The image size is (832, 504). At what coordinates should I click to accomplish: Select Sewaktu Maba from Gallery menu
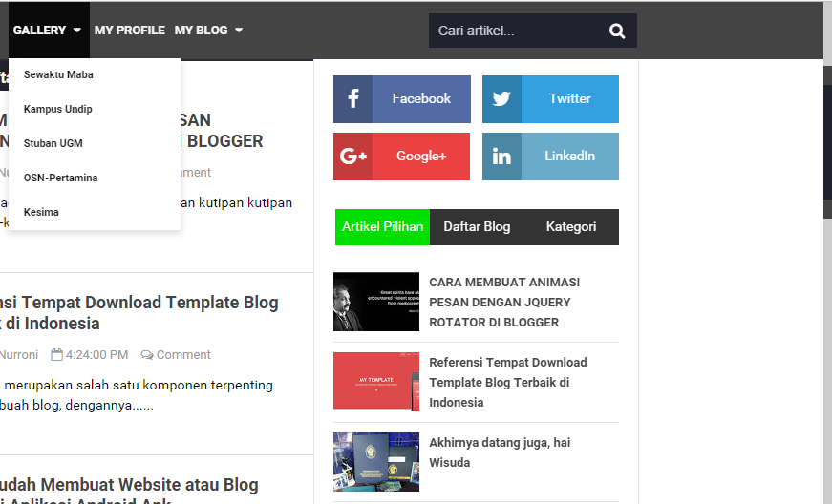pos(58,74)
